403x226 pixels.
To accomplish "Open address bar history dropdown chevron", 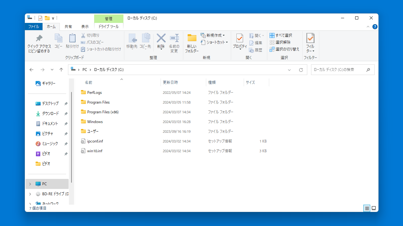I will (289, 70).
